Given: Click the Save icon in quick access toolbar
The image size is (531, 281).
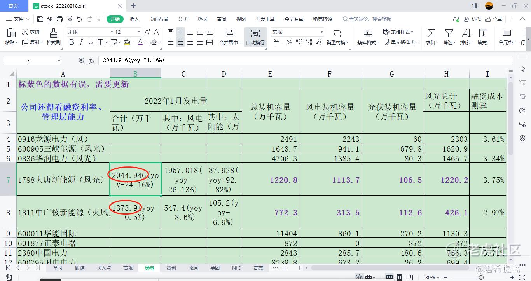Looking at the screenshot, I should pos(40,19).
